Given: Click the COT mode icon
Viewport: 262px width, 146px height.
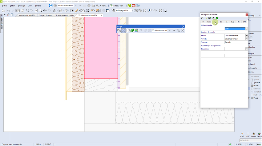Looking at the screenshot, I should [x=248, y=134].
